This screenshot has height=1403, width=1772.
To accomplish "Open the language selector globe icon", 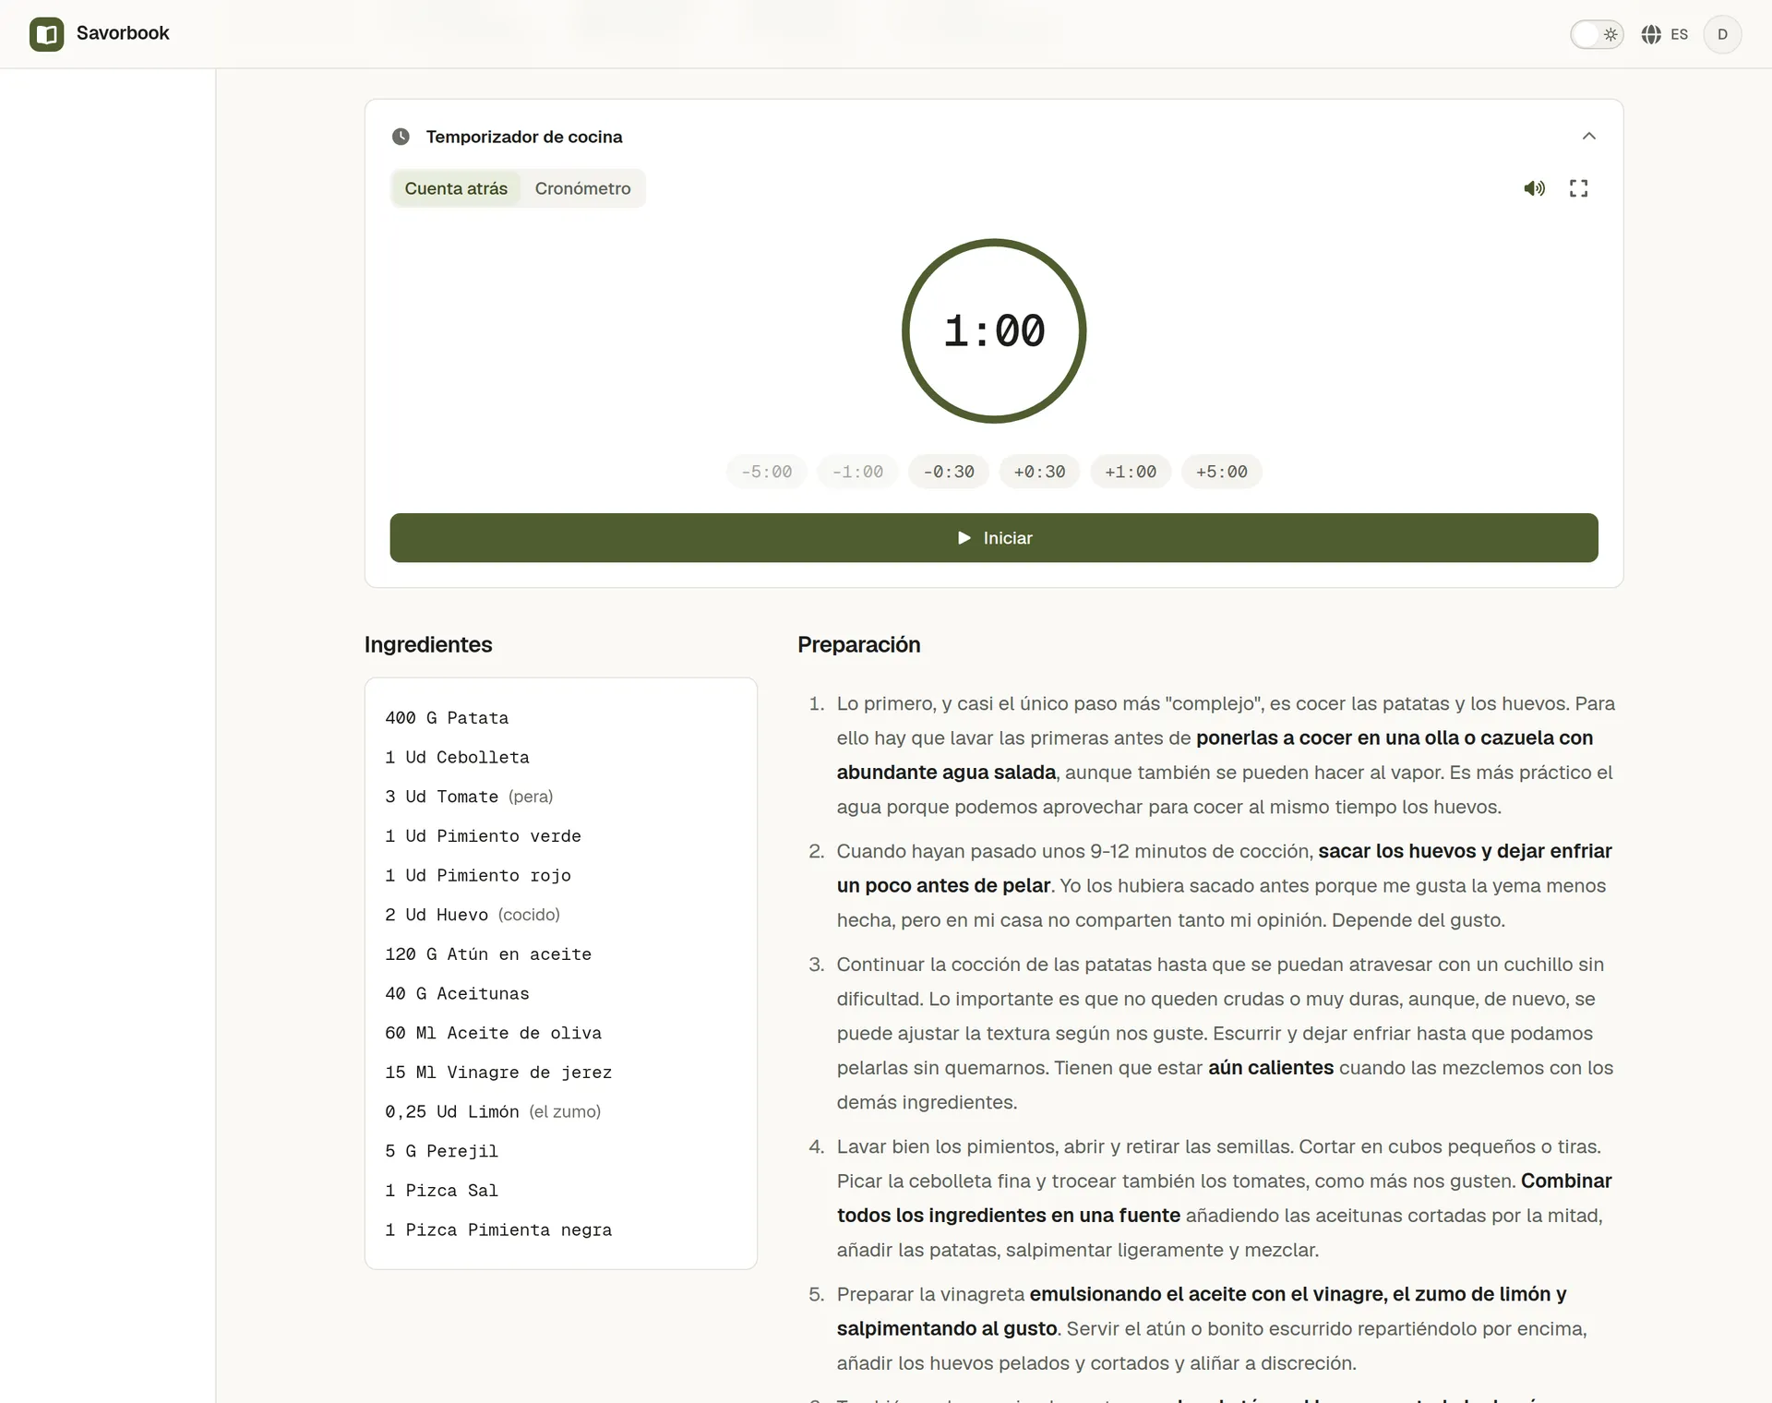I will [x=1651, y=34].
